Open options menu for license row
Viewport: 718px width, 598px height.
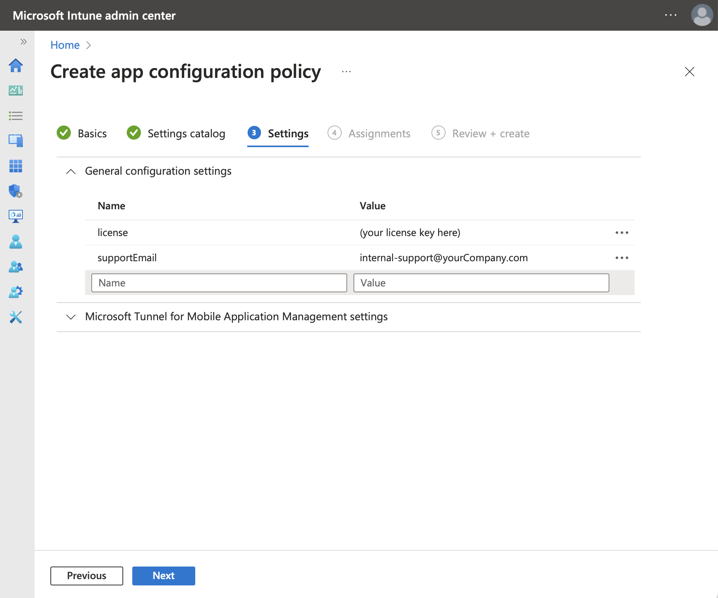622,233
